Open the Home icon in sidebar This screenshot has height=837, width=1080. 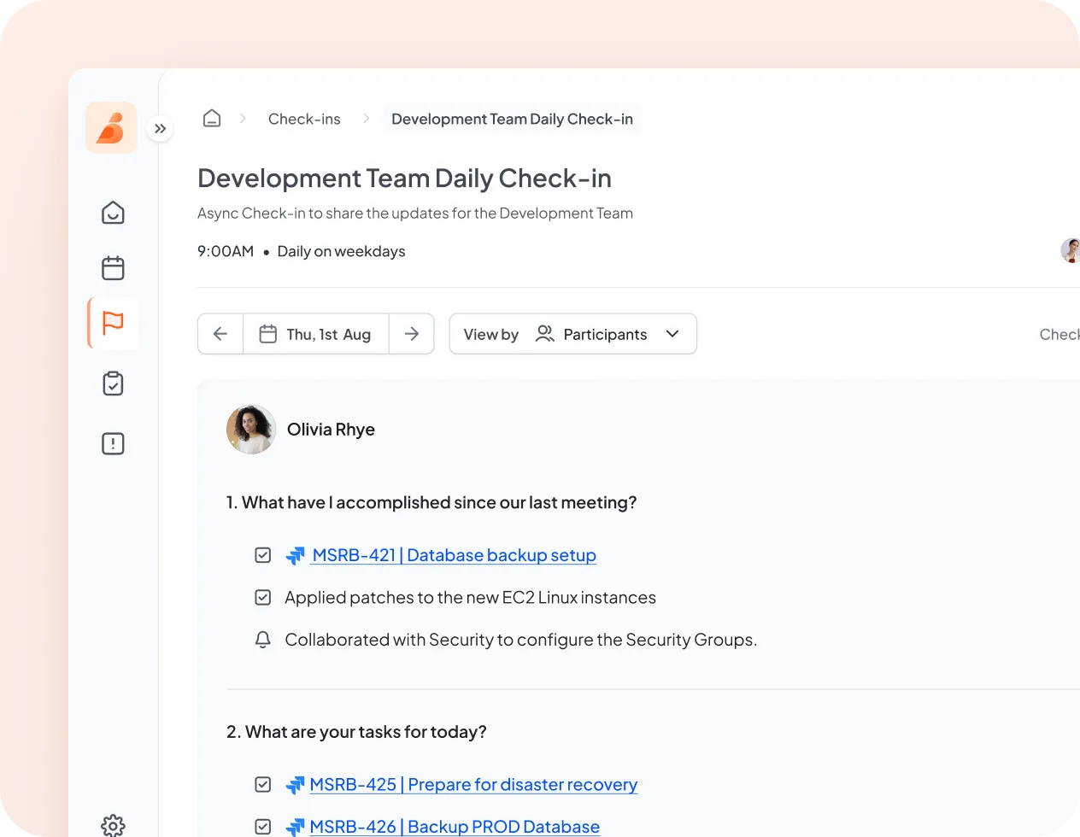(x=113, y=212)
